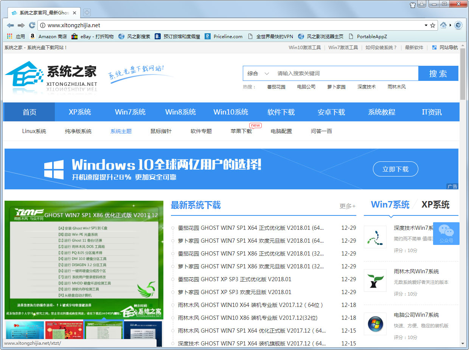
Task: Click the 搜索 search button
Action: (x=438, y=73)
